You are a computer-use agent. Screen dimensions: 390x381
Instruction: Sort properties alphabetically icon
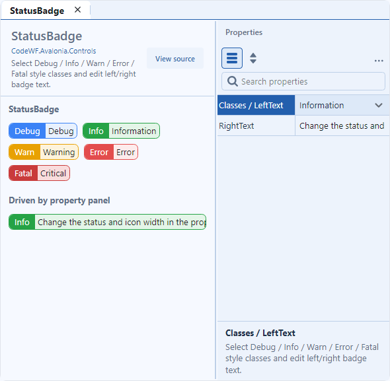253,58
